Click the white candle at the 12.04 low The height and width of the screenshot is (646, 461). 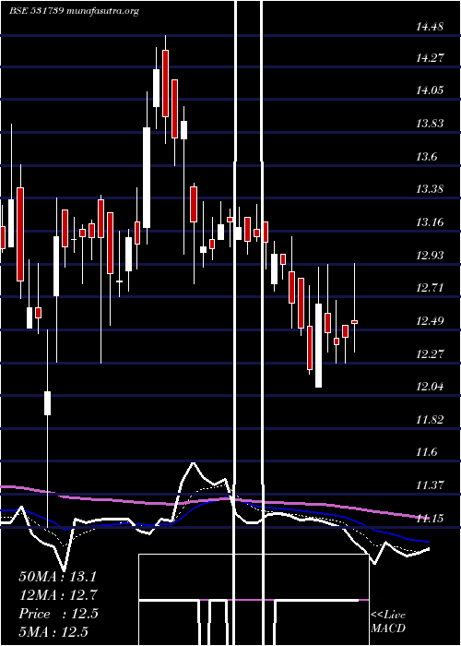pyautogui.click(x=319, y=345)
